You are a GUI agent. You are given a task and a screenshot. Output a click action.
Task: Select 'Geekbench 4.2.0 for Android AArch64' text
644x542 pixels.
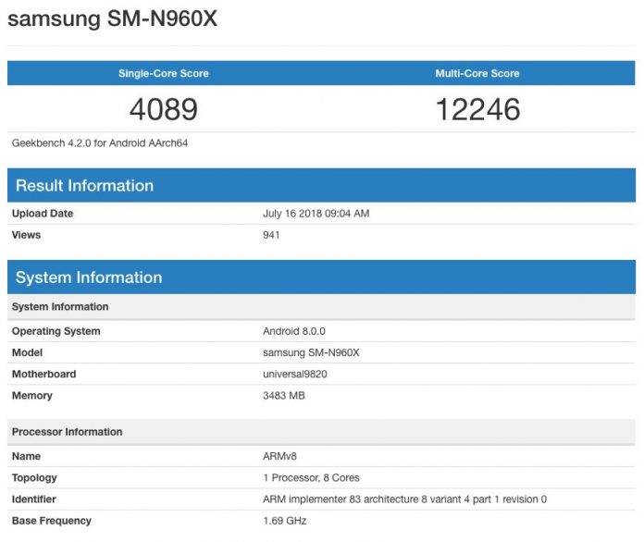pos(100,142)
